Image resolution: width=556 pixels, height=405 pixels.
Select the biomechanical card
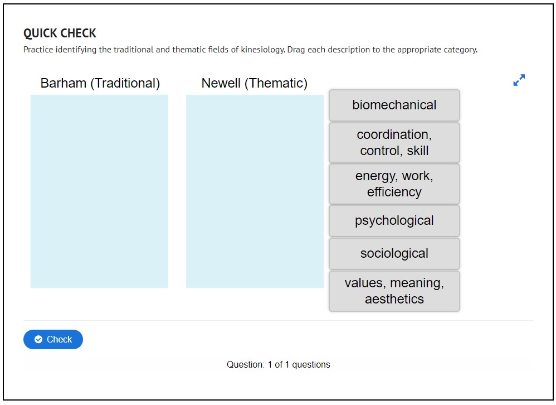(x=394, y=105)
